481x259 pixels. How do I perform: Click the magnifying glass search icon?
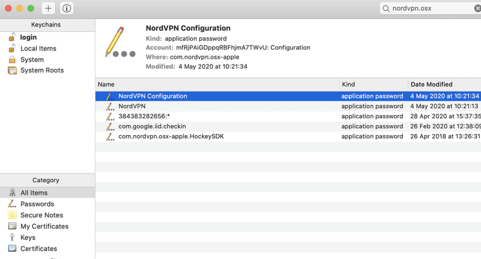tap(386, 9)
